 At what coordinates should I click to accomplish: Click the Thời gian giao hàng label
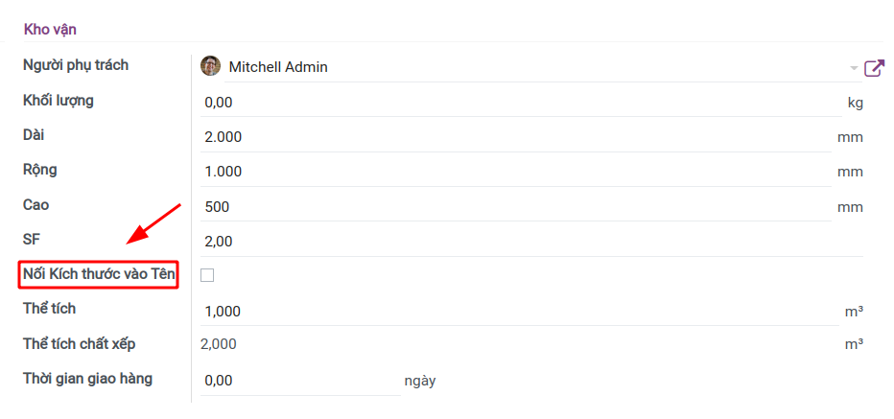pos(87,378)
